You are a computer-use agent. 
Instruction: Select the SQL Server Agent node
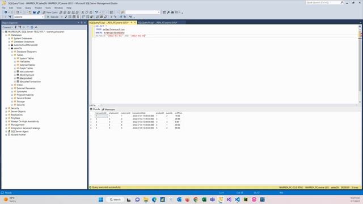20,131
